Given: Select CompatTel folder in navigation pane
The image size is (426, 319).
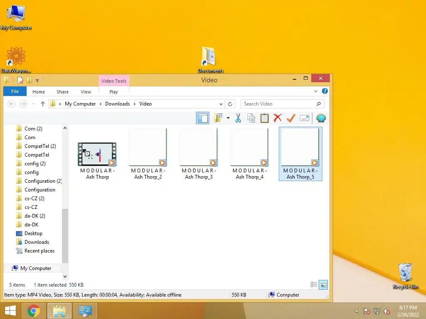Looking at the screenshot, I should point(37,155).
